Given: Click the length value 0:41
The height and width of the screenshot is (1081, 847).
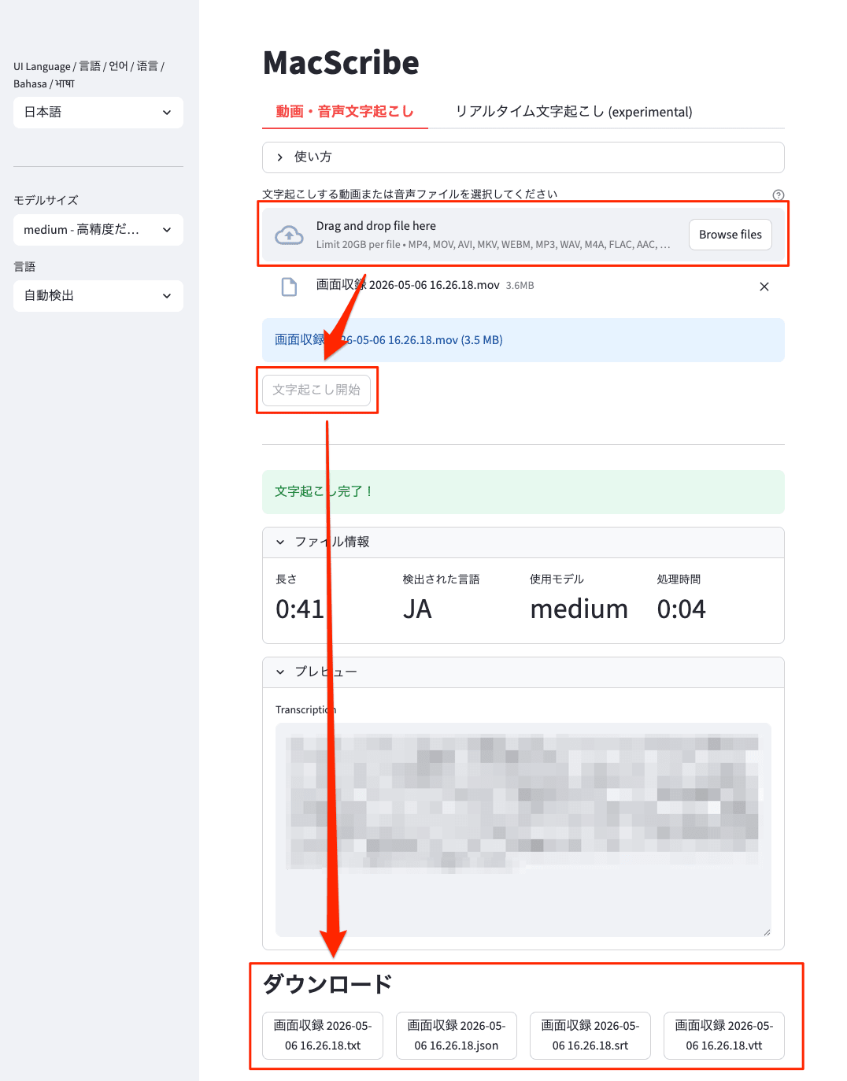Looking at the screenshot, I should point(300,609).
